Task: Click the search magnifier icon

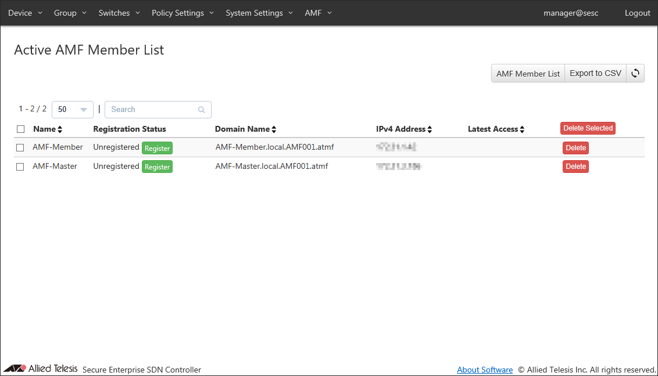Action: [x=202, y=110]
